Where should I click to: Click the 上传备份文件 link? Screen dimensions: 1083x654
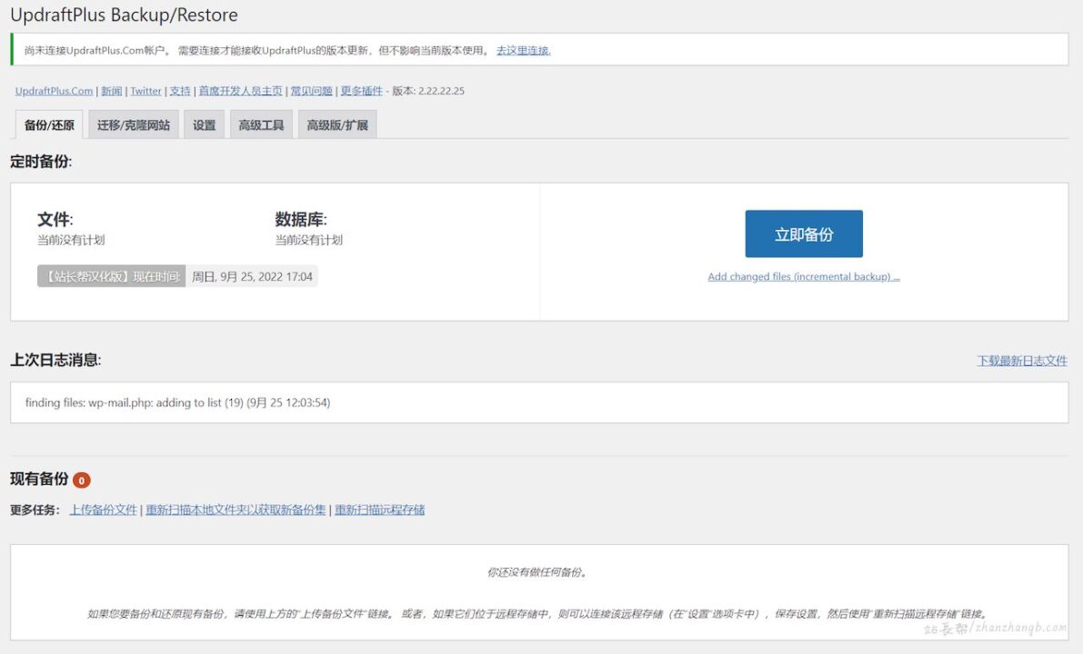click(105, 510)
